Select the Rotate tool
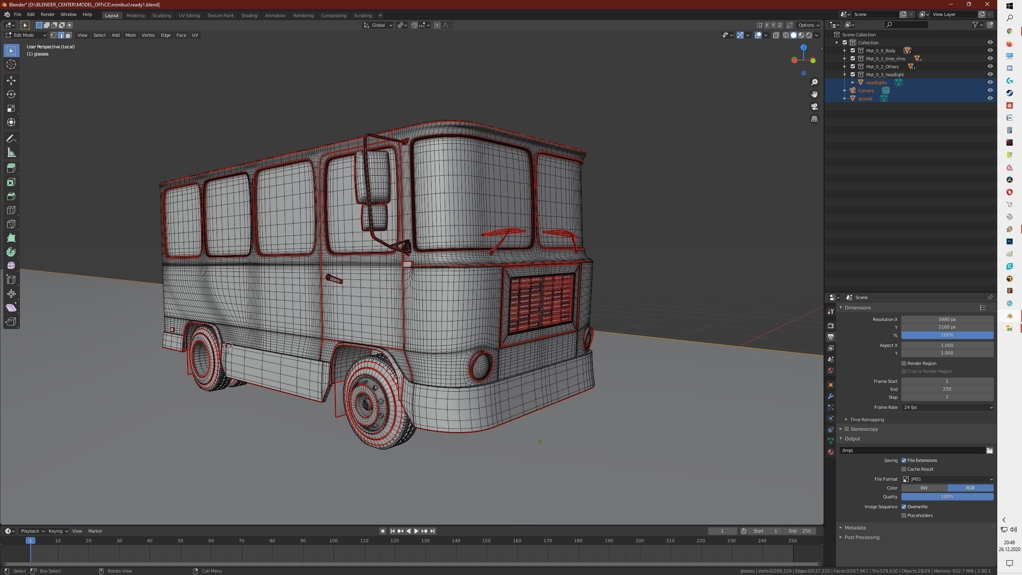The width and height of the screenshot is (1022, 575). (x=11, y=94)
